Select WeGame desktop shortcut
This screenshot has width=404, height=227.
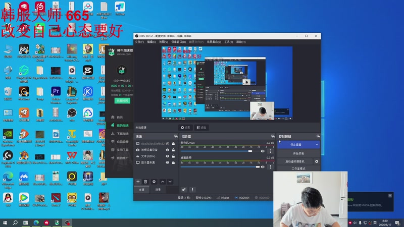tap(24, 93)
